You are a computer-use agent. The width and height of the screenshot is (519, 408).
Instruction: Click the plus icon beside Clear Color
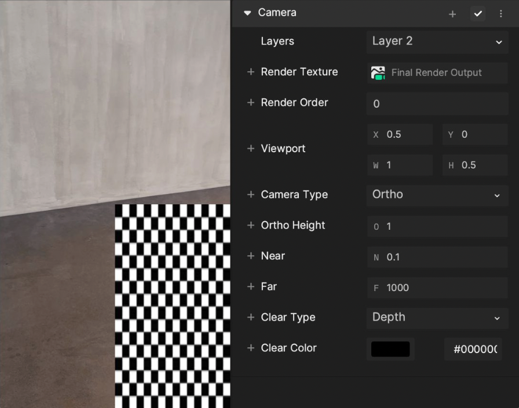[x=250, y=348]
